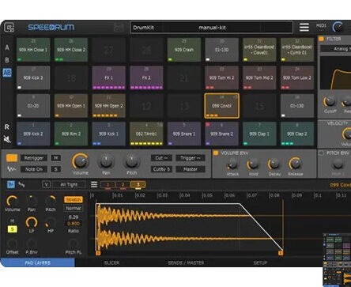The width and height of the screenshot is (351, 287).
Task: Click the muted speaker icon
Action: click(x=7, y=139)
